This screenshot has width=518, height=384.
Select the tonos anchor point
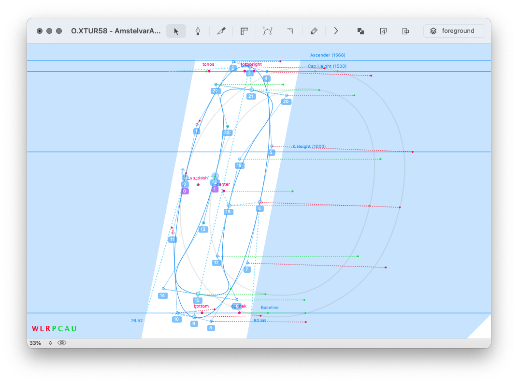tap(209, 71)
